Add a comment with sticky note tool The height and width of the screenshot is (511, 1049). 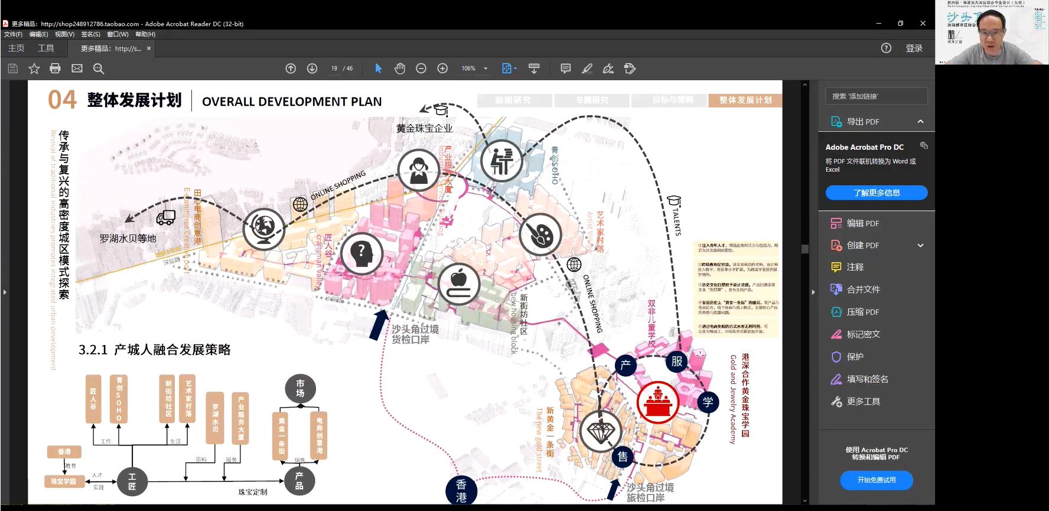click(x=565, y=69)
